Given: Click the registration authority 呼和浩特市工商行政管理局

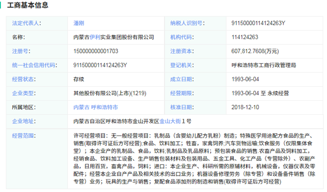Looking at the screenshot, I should pos(263,65).
